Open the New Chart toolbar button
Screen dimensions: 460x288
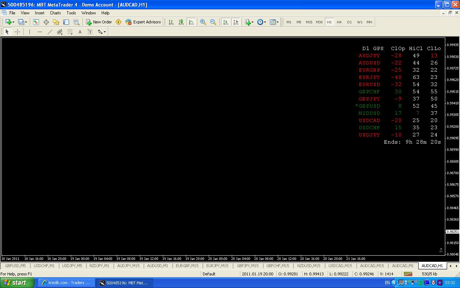tap(8, 22)
